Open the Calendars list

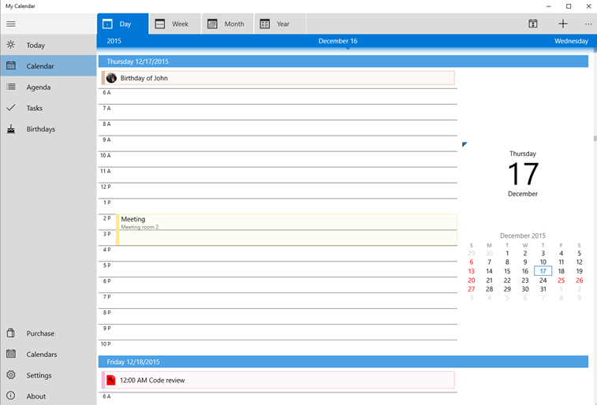tap(48, 354)
